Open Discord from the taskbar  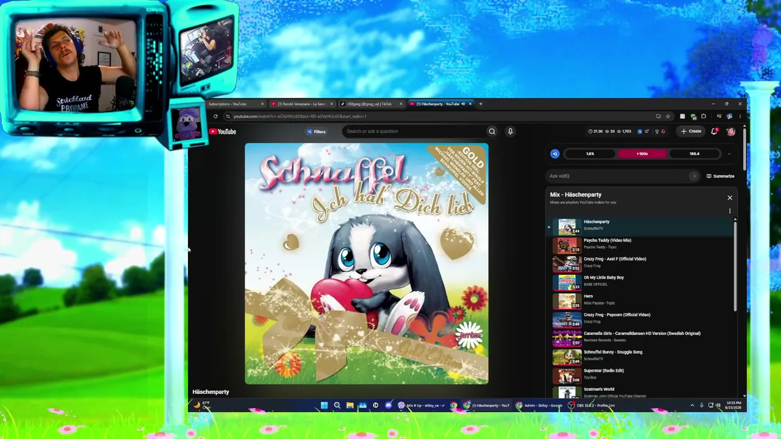[388, 405]
